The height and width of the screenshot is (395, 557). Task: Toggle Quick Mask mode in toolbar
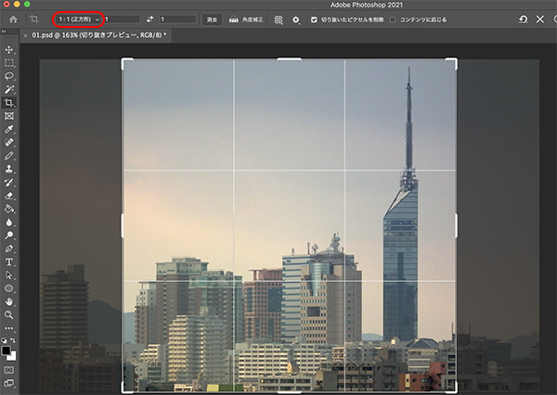9,368
